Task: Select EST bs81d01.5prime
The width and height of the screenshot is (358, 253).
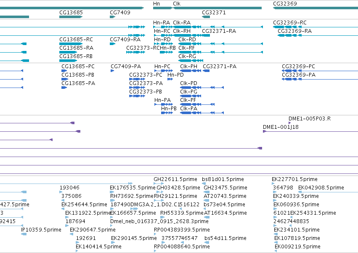Action: pyautogui.click(x=223, y=179)
